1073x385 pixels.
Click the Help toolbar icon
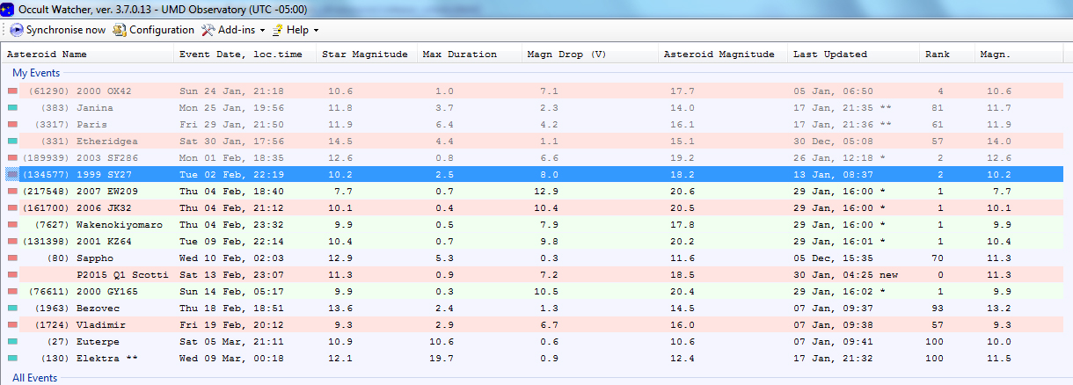278,30
